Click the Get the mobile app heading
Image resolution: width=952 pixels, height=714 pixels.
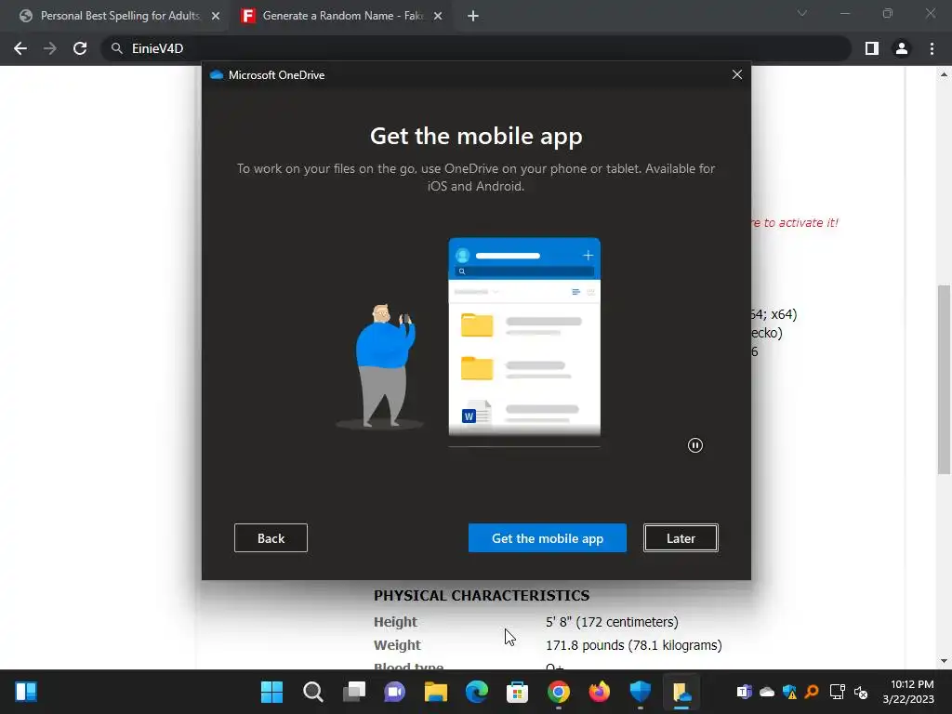[x=476, y=136]
